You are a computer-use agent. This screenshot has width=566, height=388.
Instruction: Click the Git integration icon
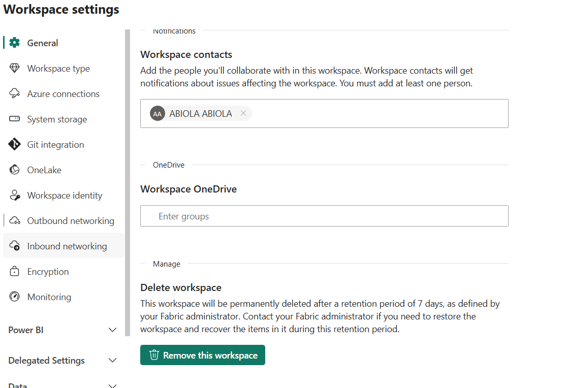click(x=15, y=145)
